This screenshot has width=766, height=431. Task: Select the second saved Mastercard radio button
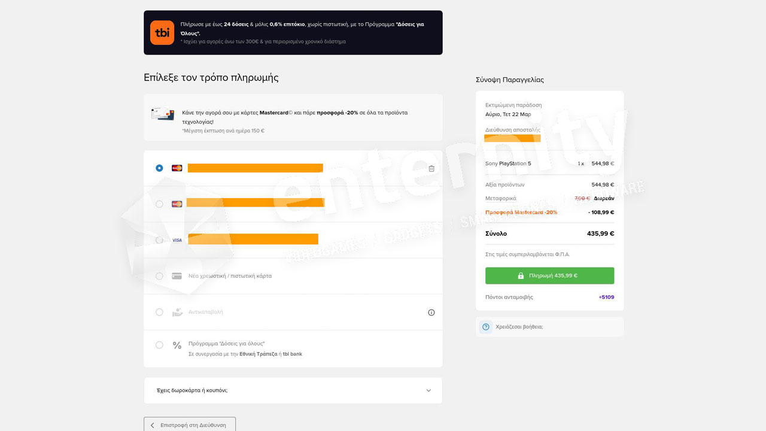[x=159, y=204]
